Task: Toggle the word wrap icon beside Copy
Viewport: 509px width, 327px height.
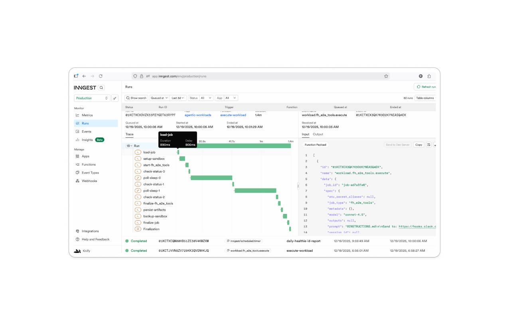Action: click(x=429, y=145)
